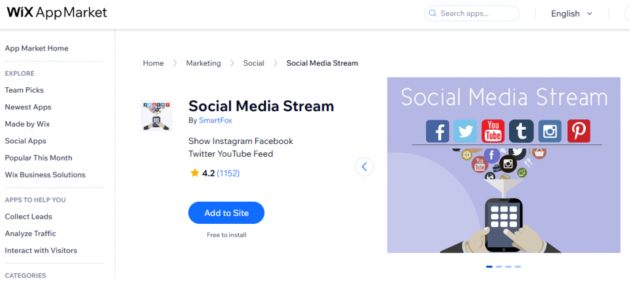Screen dimensions: 630x281
Task: Click the EXPLORE section heading
Action: 20,73
